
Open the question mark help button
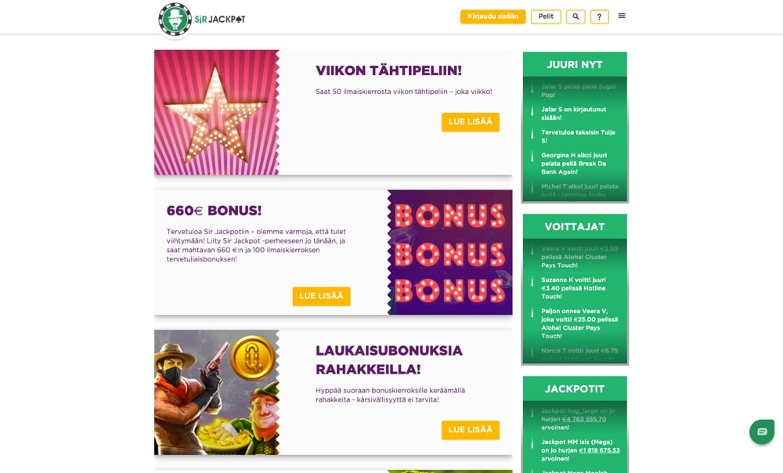click(599, 16)
